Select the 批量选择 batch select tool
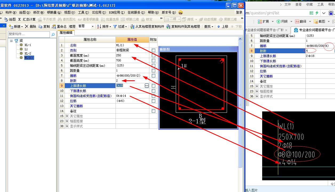 coord(110,19)
